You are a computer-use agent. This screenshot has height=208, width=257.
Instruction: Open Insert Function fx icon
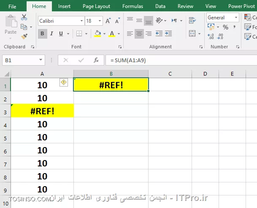[96, 60]
